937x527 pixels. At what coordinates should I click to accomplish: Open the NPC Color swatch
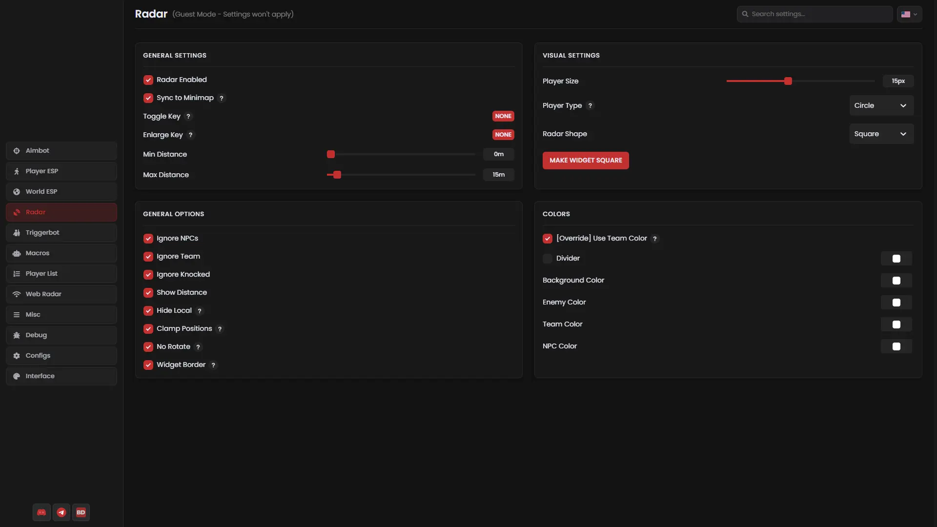(896, 346)
